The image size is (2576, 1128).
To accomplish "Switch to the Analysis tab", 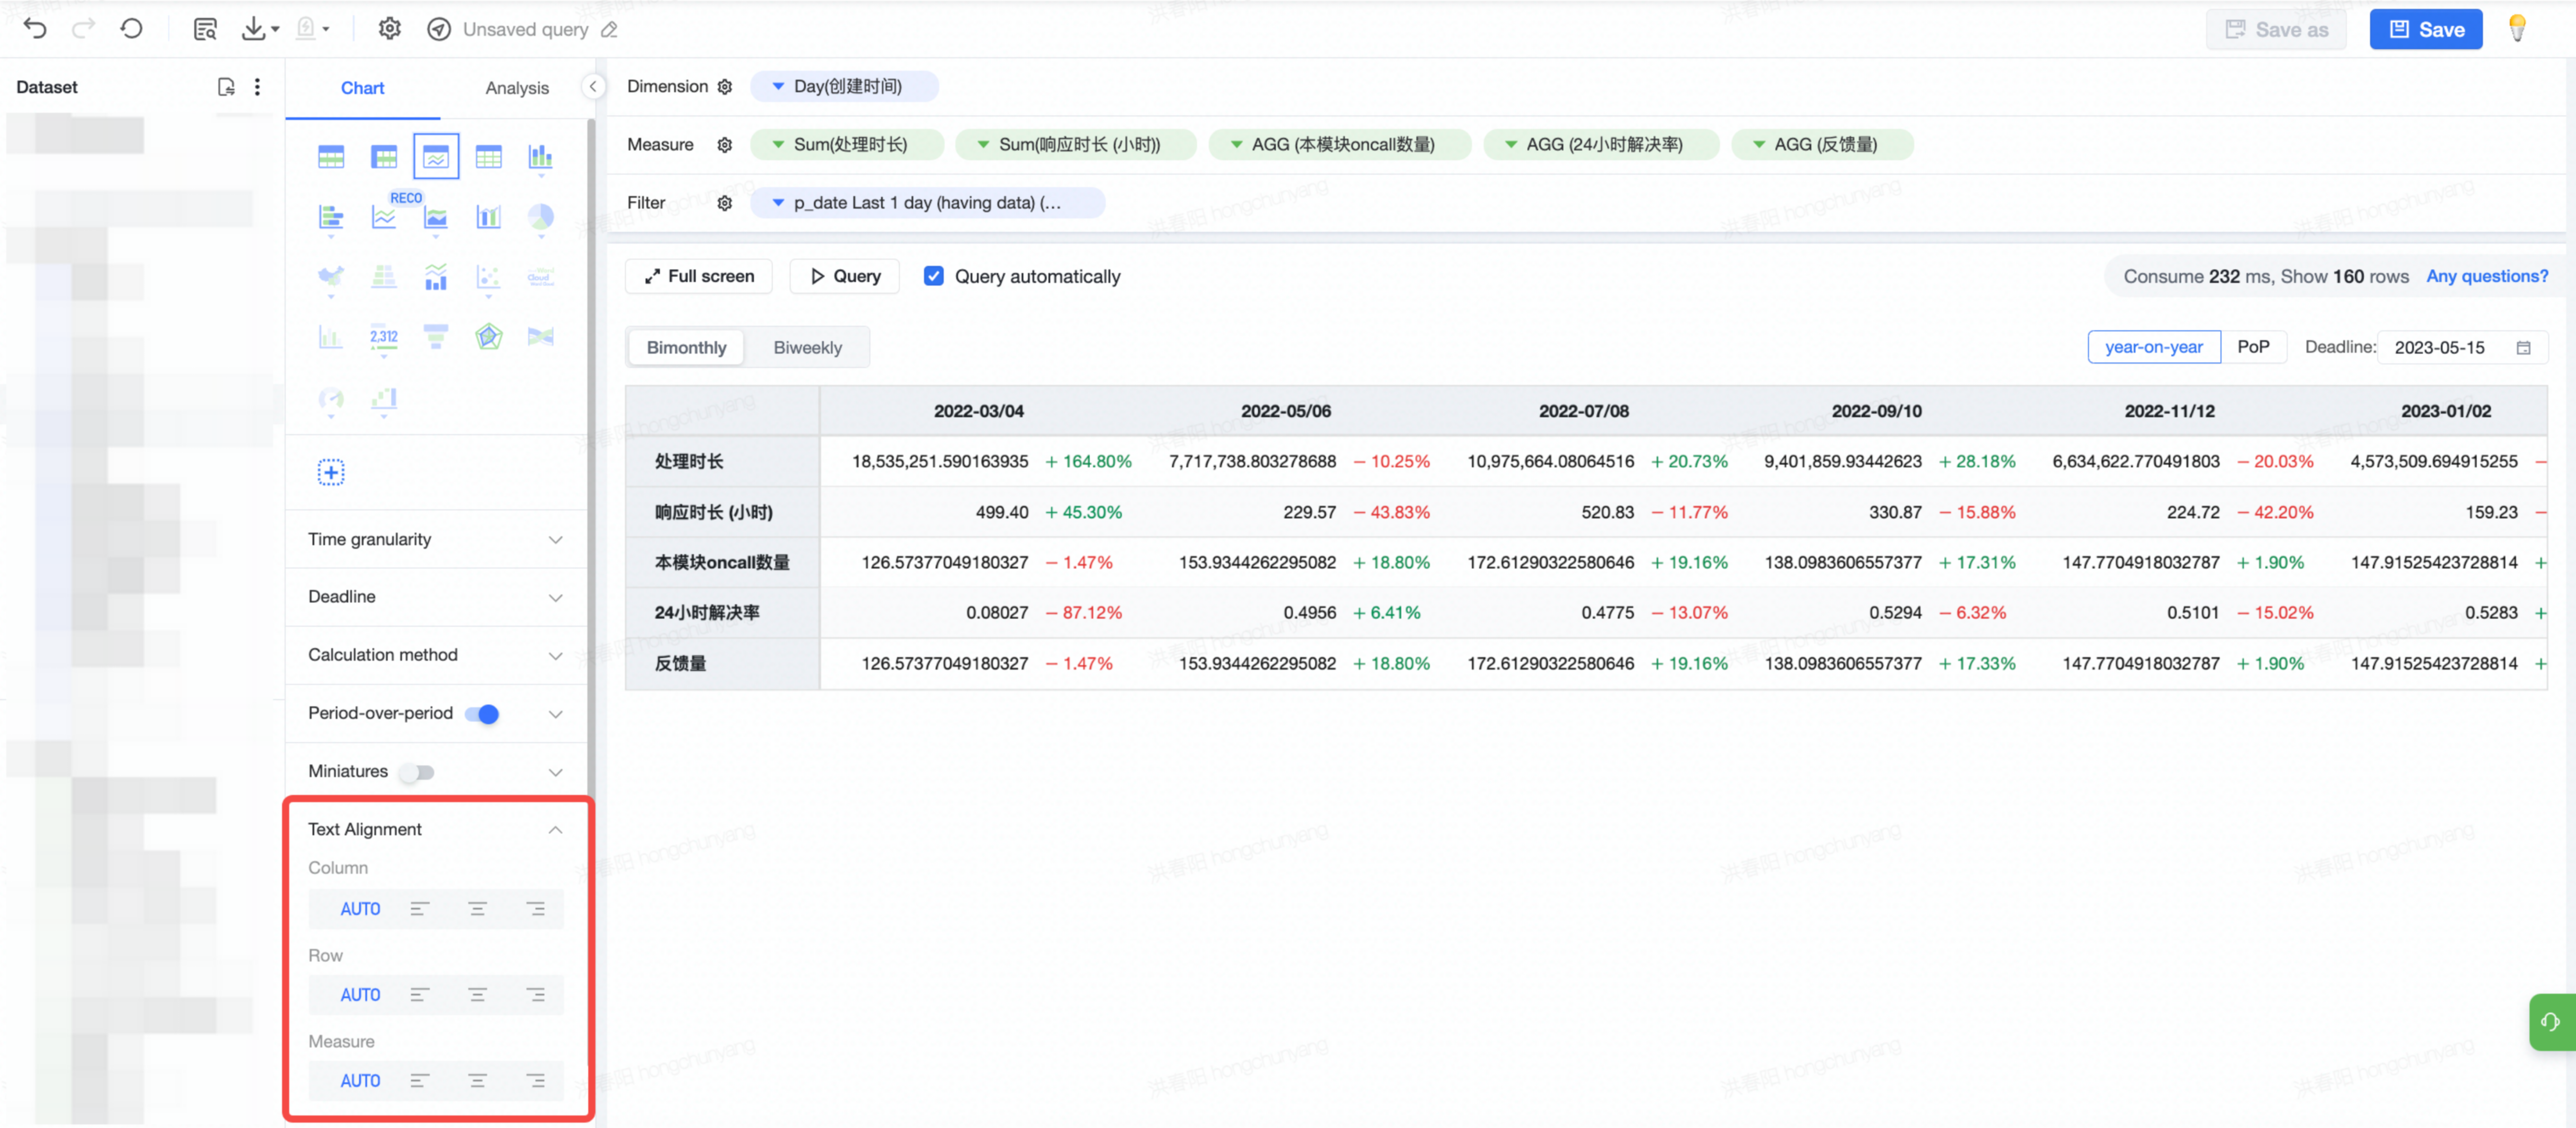I will click(x=517, y=88).
